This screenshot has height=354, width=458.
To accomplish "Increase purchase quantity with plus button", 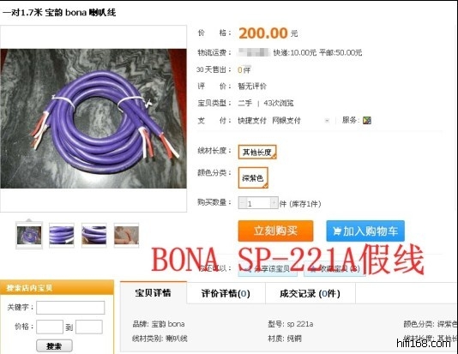I will click(x=274, y=203).
